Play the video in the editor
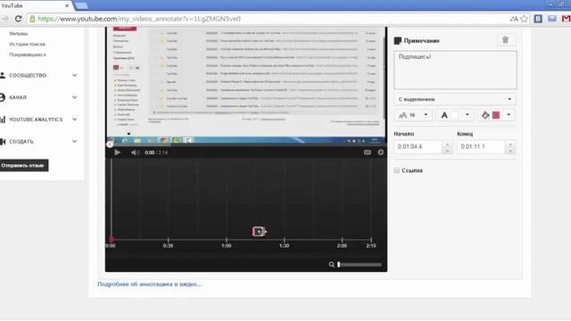 (x=117, y=152)
